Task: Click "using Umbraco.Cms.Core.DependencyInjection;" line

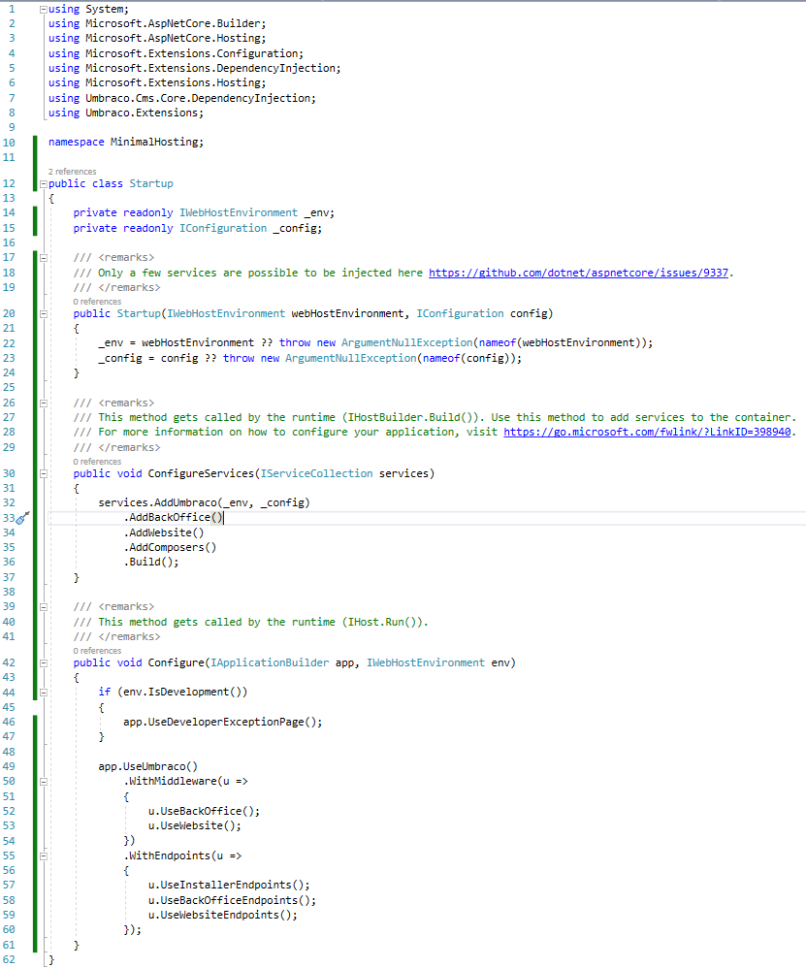Action: 182,98
